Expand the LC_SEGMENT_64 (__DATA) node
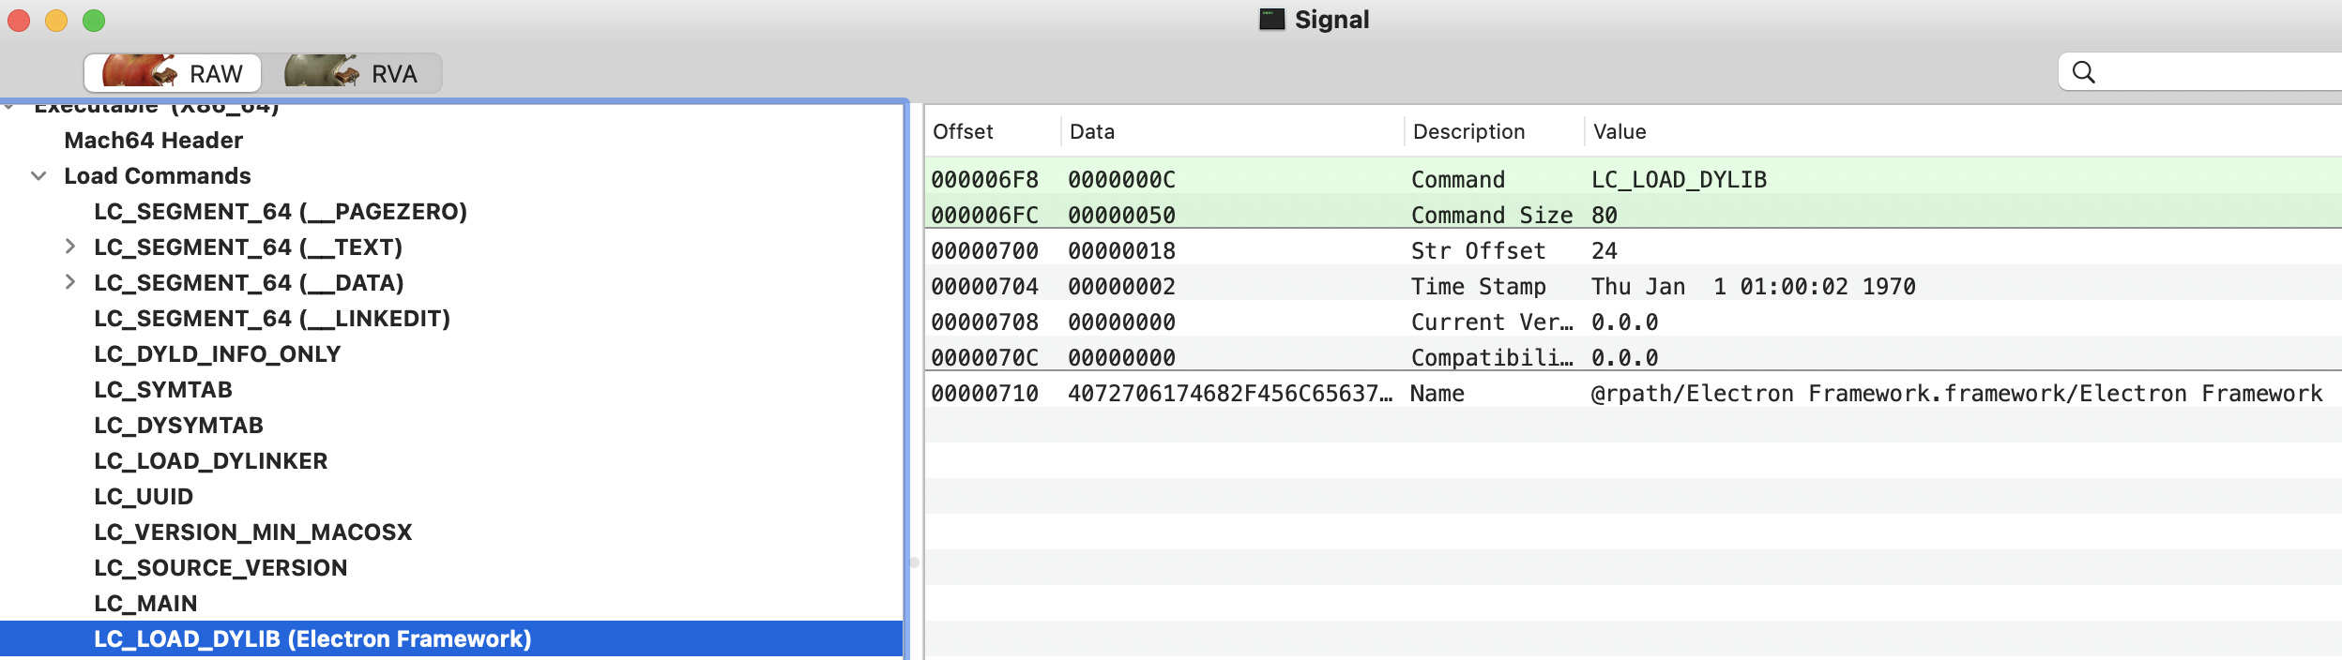This screenshot has width=2342, height=660. (x=70, y=282)
